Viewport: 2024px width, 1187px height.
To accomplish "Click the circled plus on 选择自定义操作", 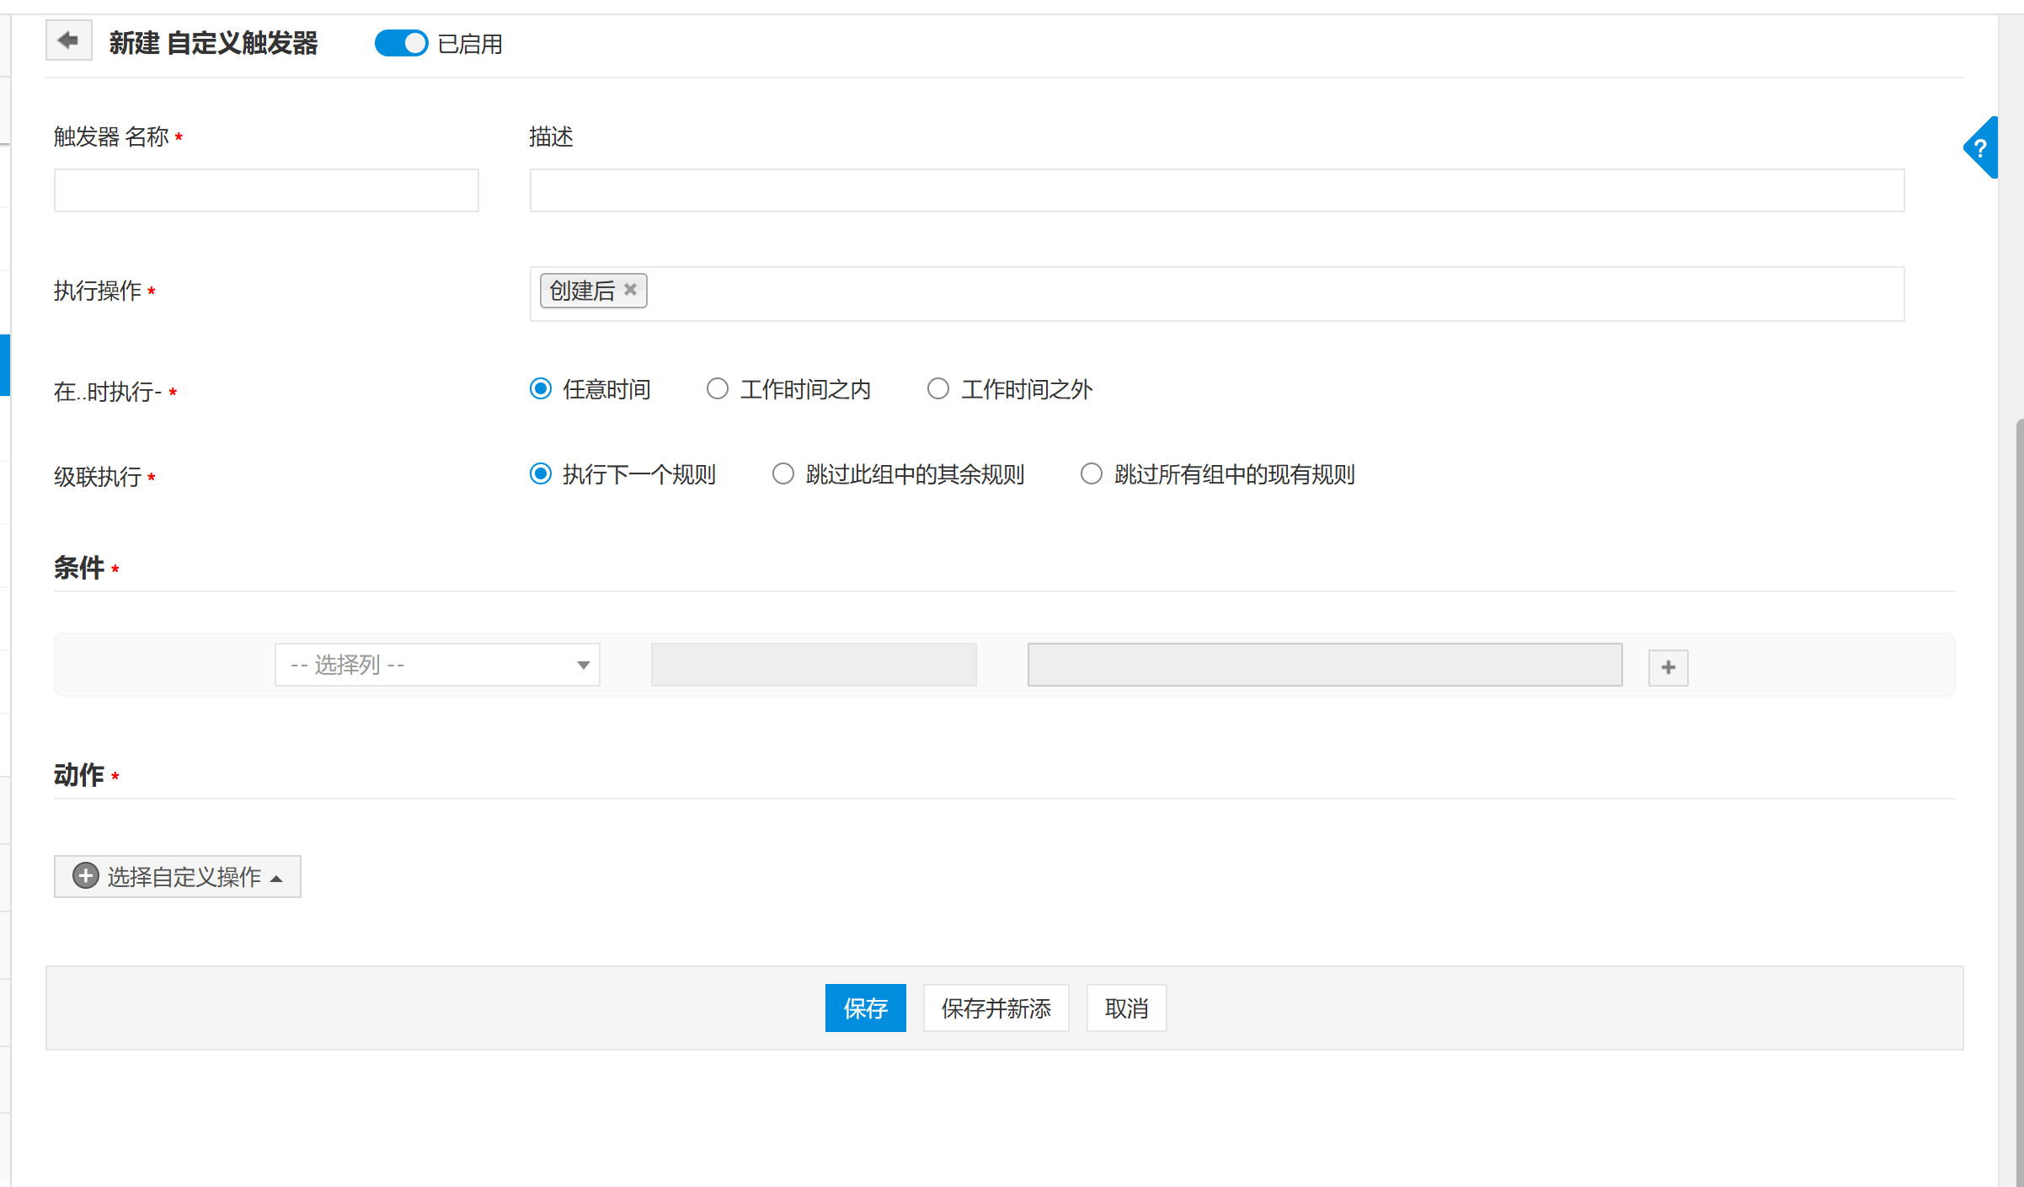I will click(x=85, y=876).
